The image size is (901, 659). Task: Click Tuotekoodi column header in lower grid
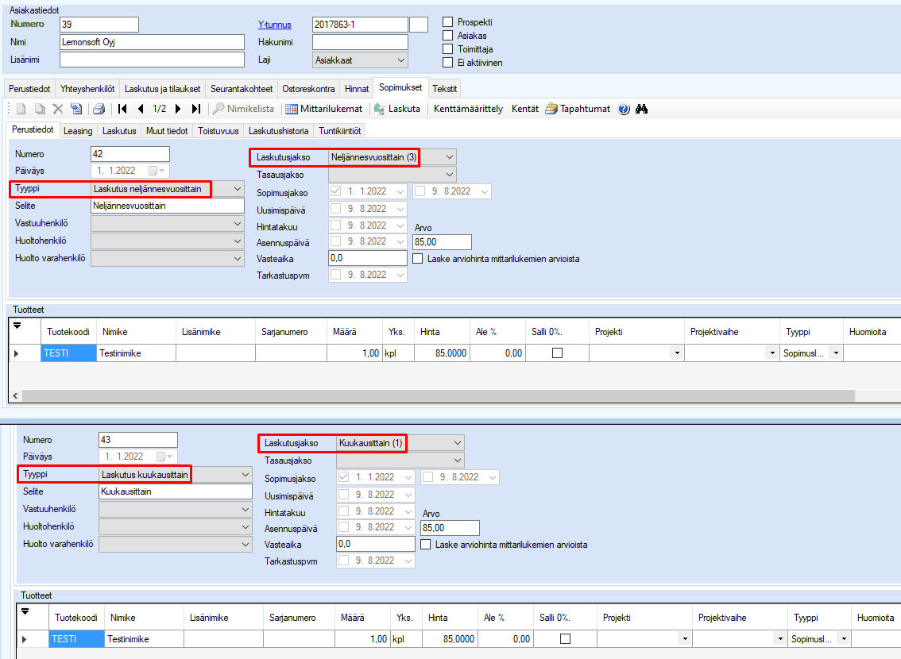(76, 618)
